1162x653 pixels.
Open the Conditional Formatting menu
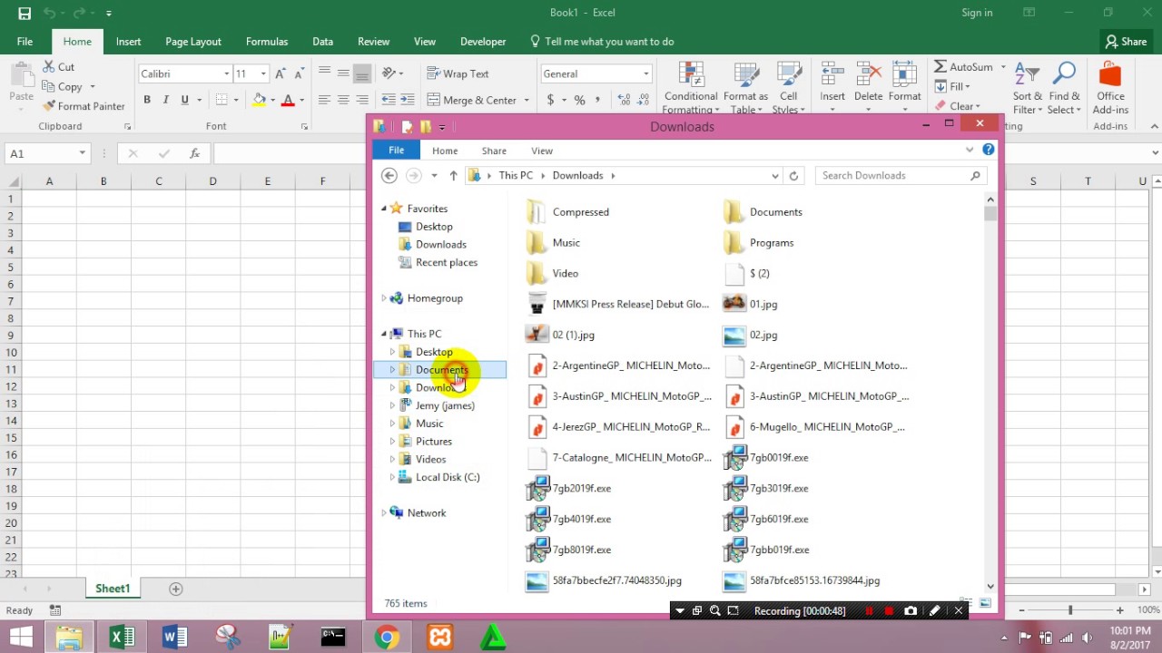tap(691, 88)
